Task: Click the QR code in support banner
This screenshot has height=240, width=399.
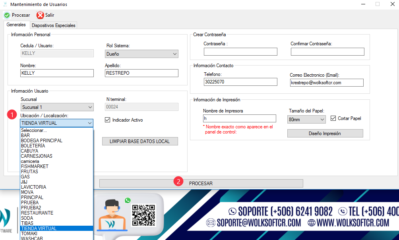Action: (x=143, y=215)
